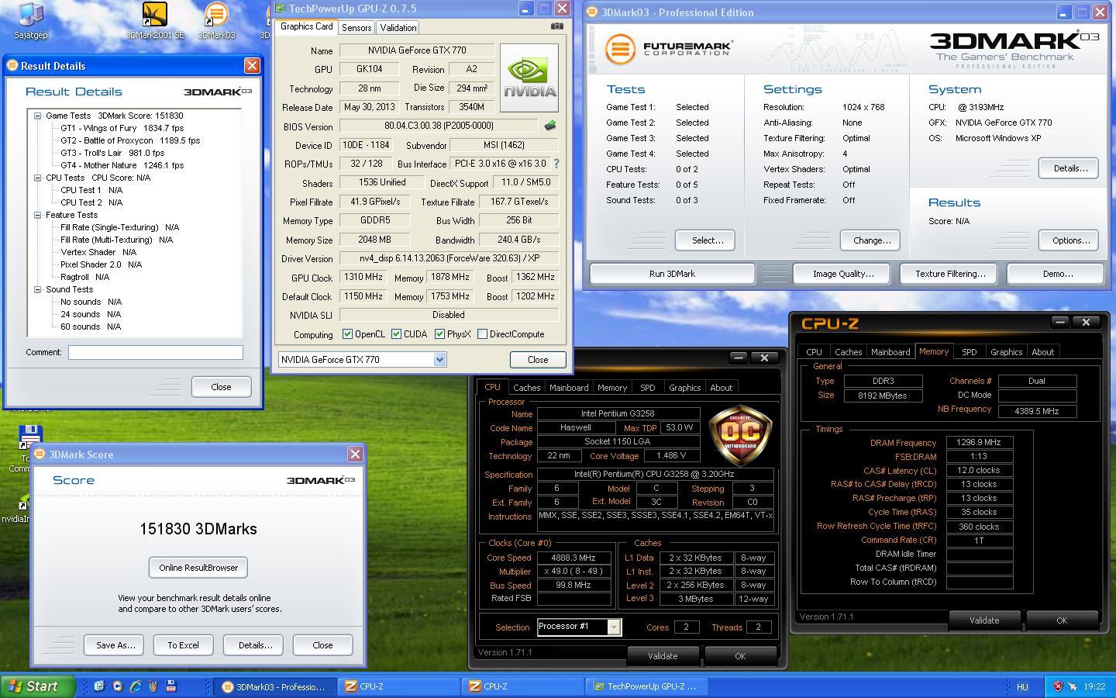Viewport: 1116px width, 698px height.
Task: Click Validate in the CPU tab window
Action: tap(662, 656)
